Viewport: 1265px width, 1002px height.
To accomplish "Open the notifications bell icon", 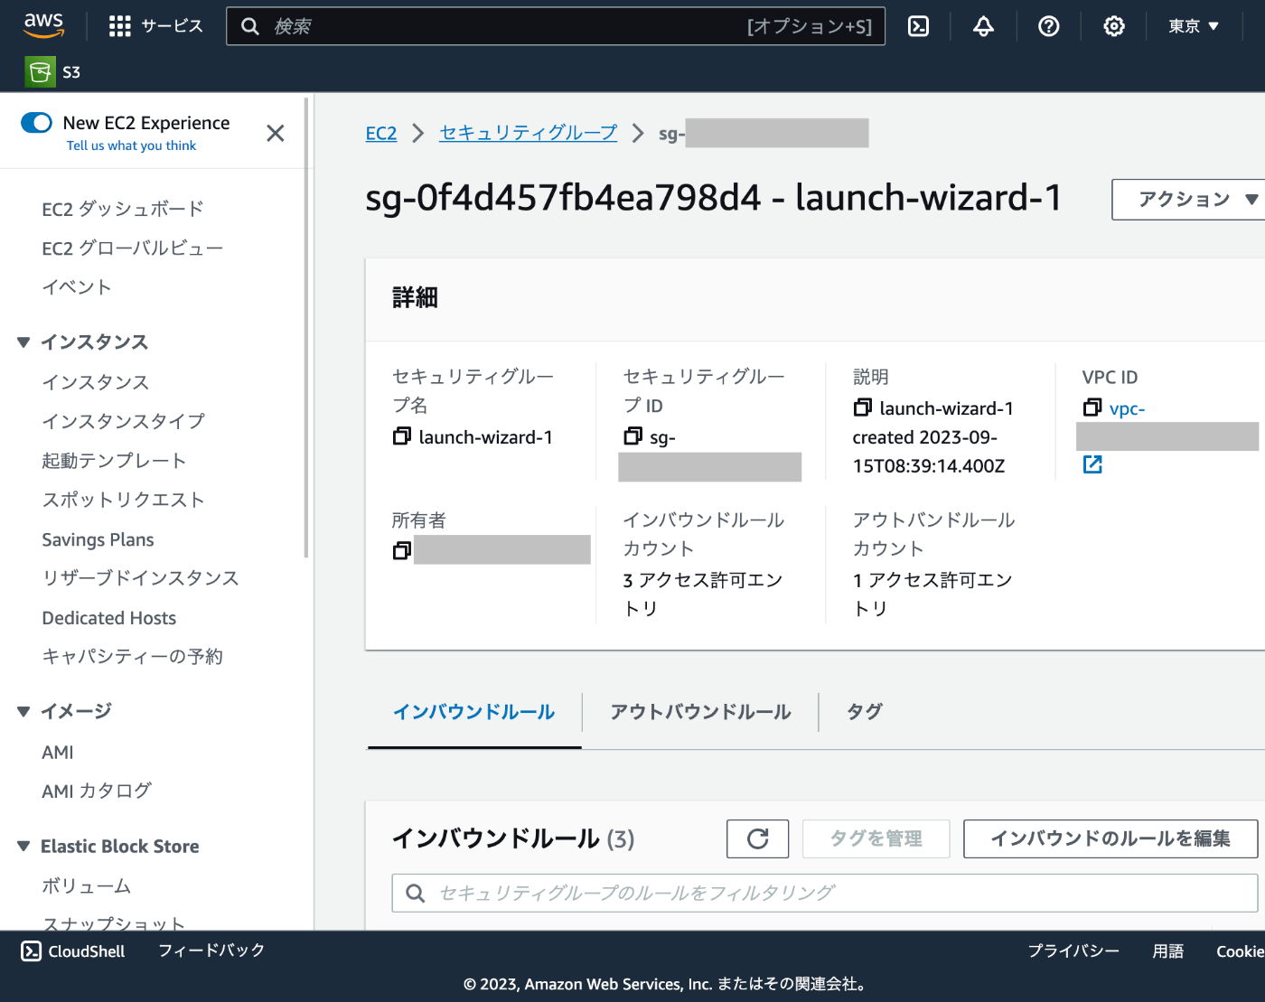I will (983, 26).
